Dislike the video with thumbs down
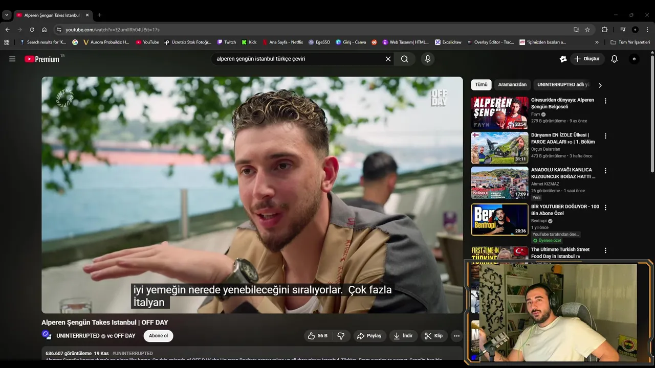The image size is (655, 368). pyautogui.click(x=341, y=336)
